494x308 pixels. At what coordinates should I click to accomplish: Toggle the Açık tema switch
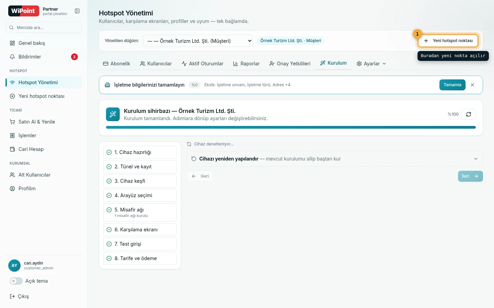(x=16, y=281)
